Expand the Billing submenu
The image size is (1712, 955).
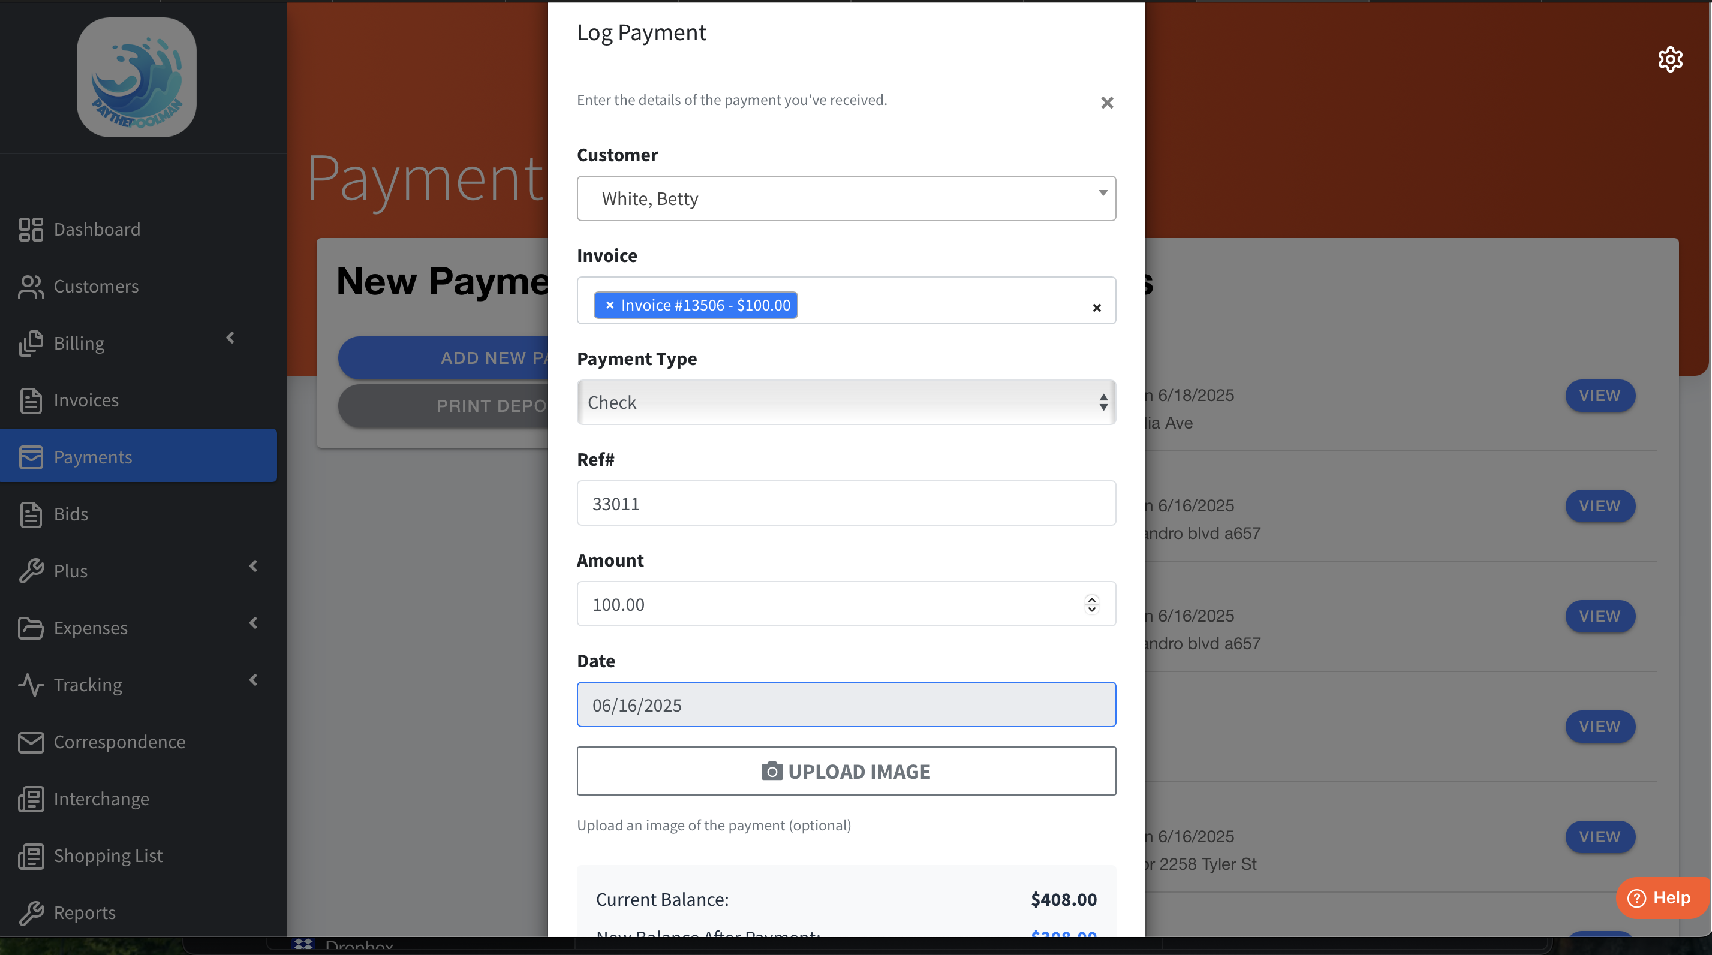point(230,338)
